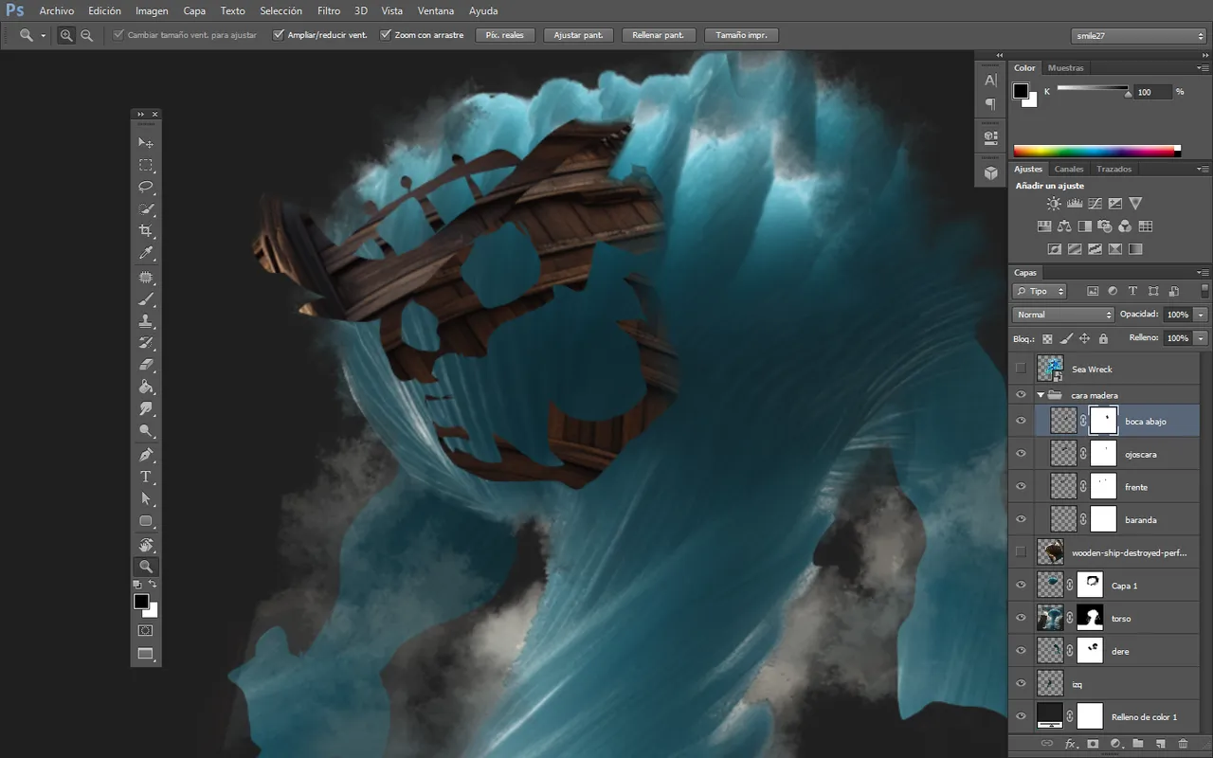Click the color spectrum ramp
This screenshot has height=758, width=1213.
pyautogui.click(x=1096, y=151)
